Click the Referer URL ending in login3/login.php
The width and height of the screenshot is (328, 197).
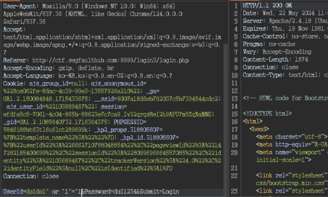[x=111, y=60]
